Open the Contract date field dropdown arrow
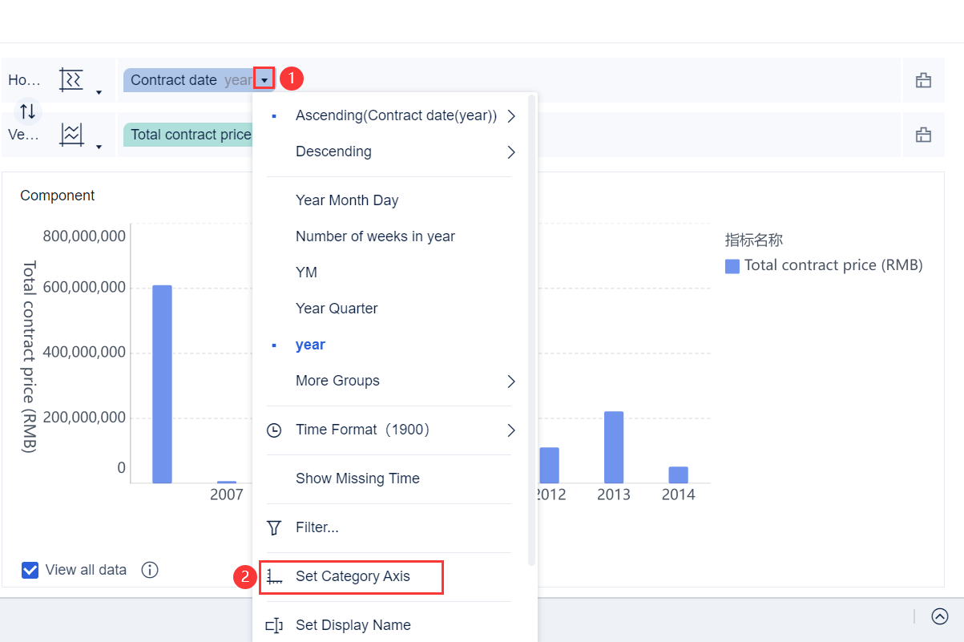The height and width of the screenshot is (642, 964). 264,79
